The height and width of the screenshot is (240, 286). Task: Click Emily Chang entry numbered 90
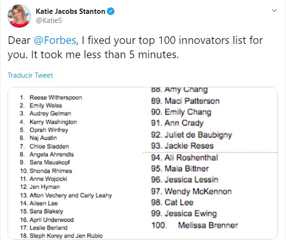(x=187, y=112)
